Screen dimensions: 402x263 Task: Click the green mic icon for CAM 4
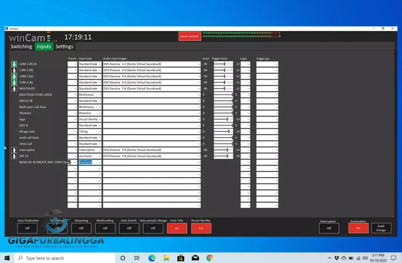click(x=14, y=82)
